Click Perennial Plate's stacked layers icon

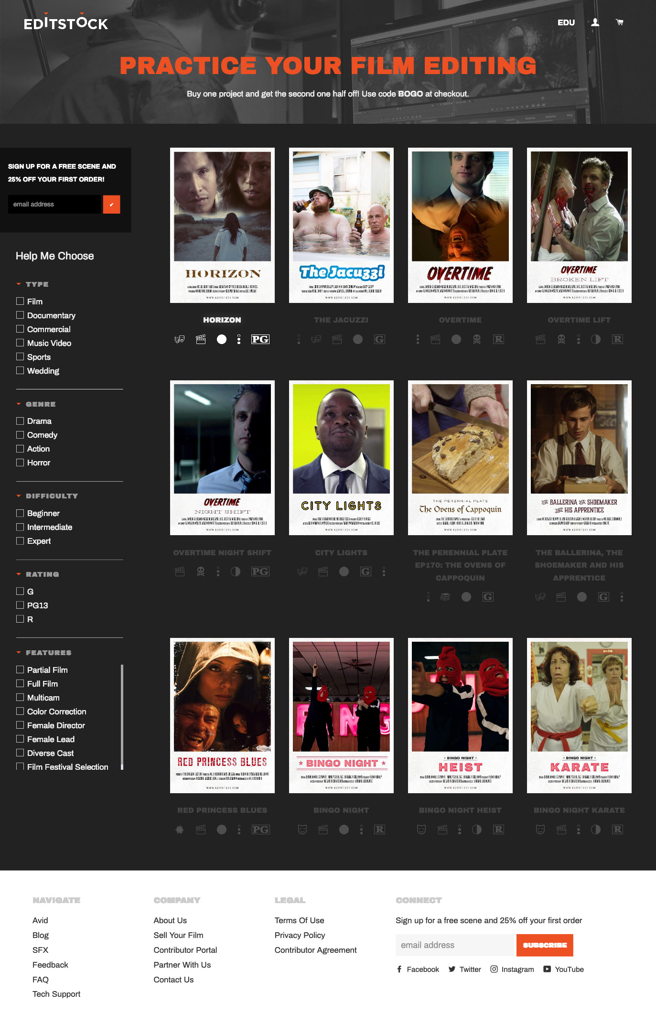[445, 597]
